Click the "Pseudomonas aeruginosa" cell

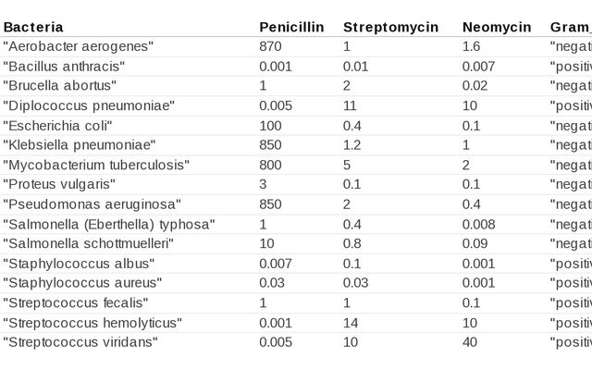coord(92,204)
